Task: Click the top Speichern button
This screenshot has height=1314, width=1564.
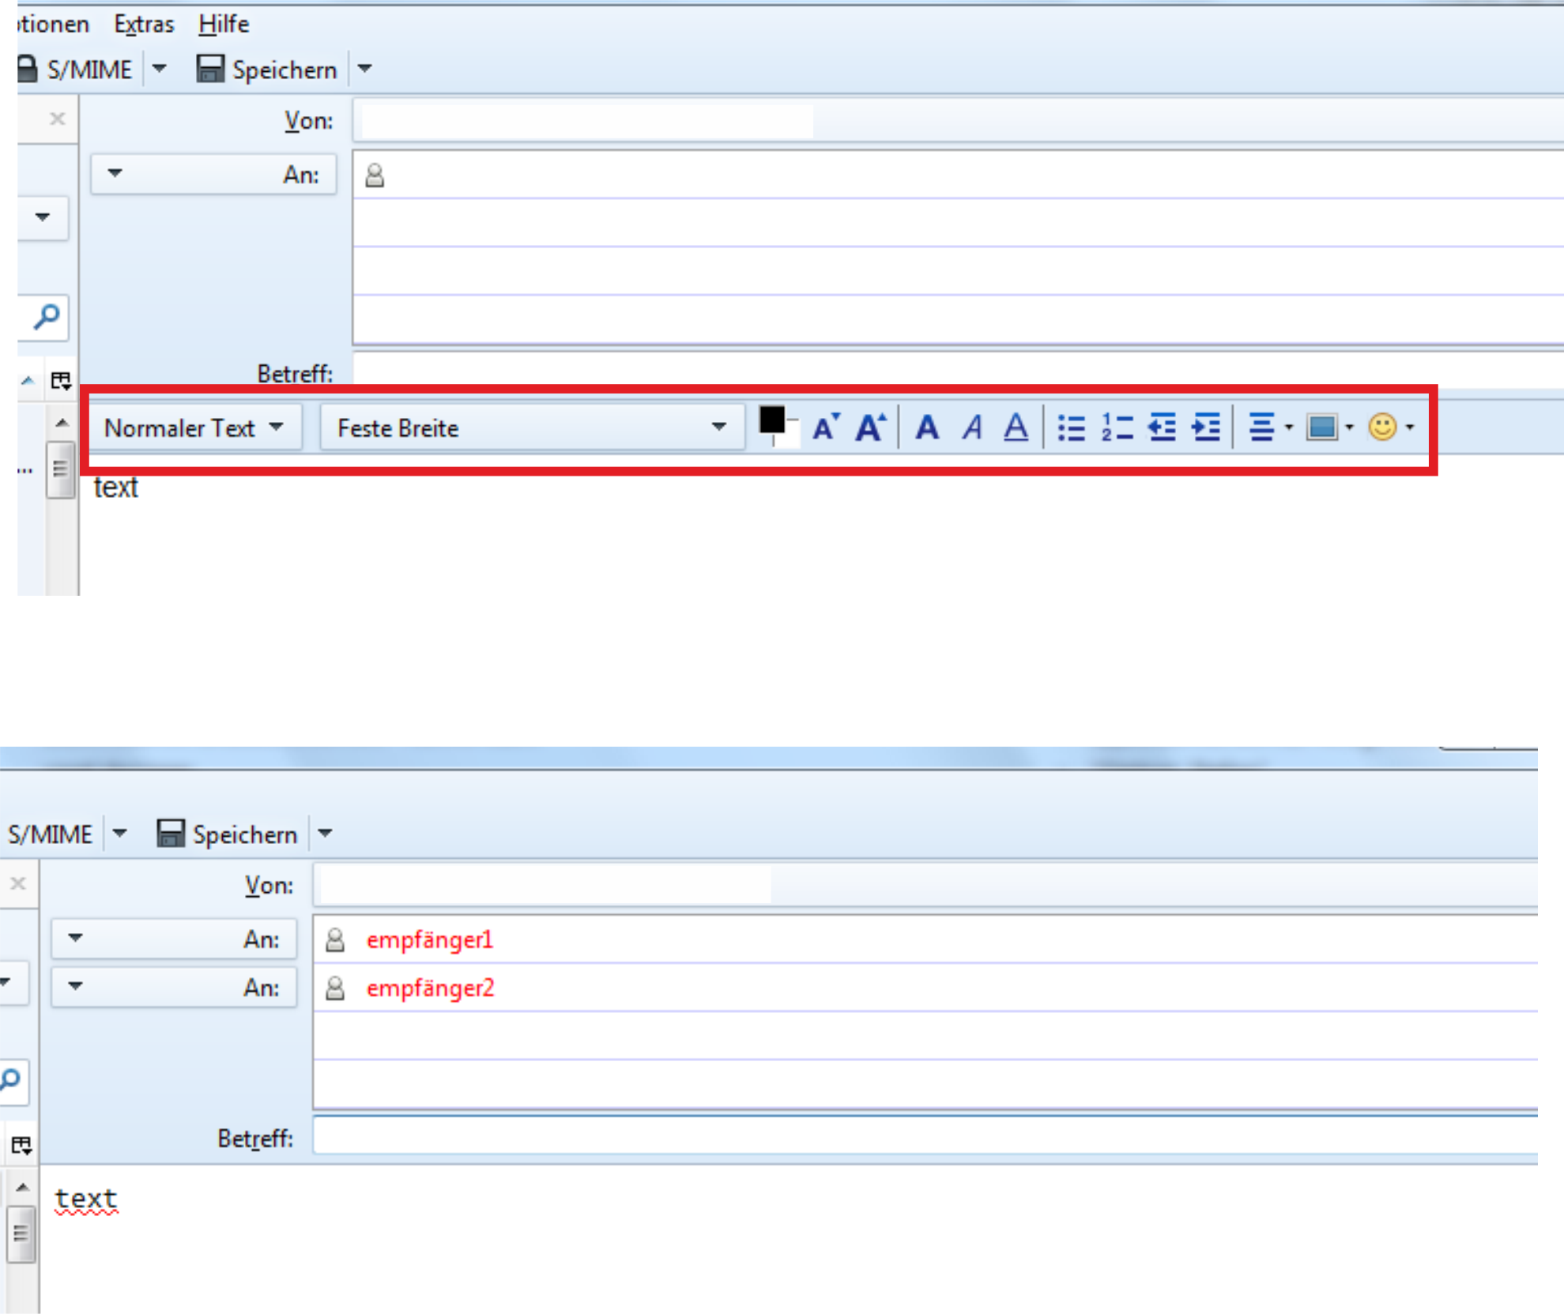Action: point(267,70)
